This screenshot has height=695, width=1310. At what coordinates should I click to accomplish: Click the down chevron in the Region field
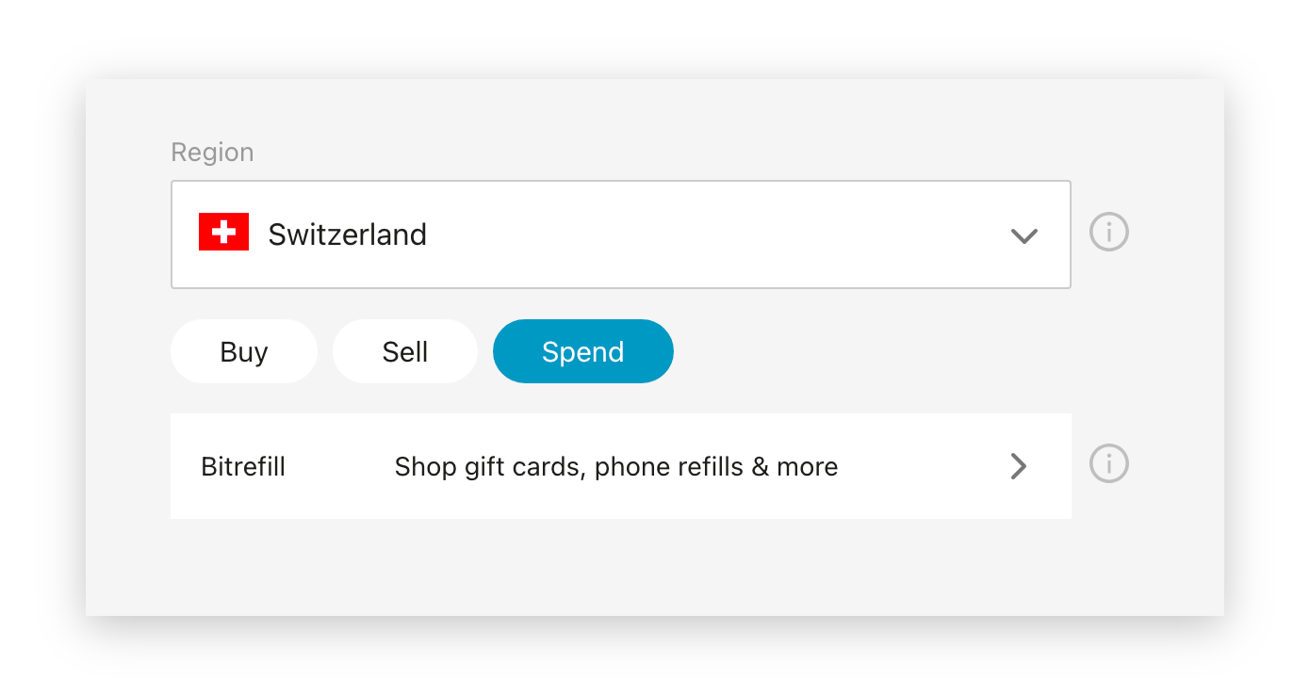point(1023,235)
